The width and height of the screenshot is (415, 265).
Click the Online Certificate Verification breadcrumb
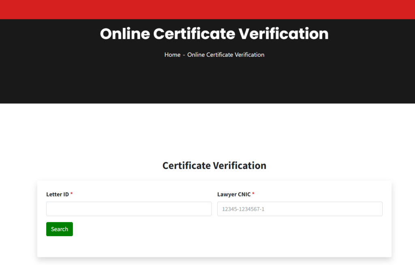[226, 55]
